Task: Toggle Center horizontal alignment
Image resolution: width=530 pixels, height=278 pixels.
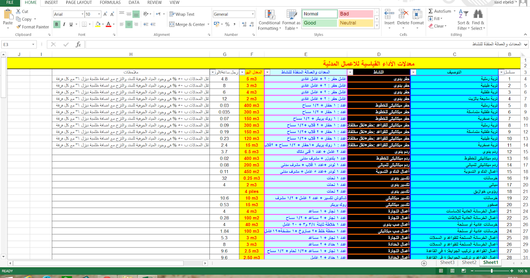Action: coord(129,24)
